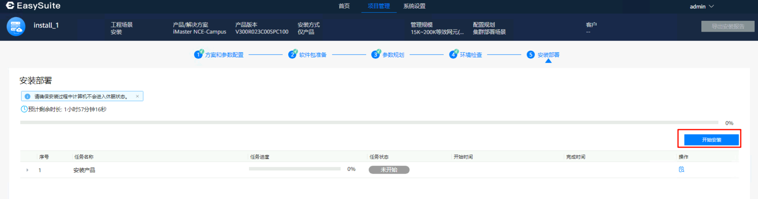Open the log icon for task 1

pyautogui.click(x=681, y=169)
